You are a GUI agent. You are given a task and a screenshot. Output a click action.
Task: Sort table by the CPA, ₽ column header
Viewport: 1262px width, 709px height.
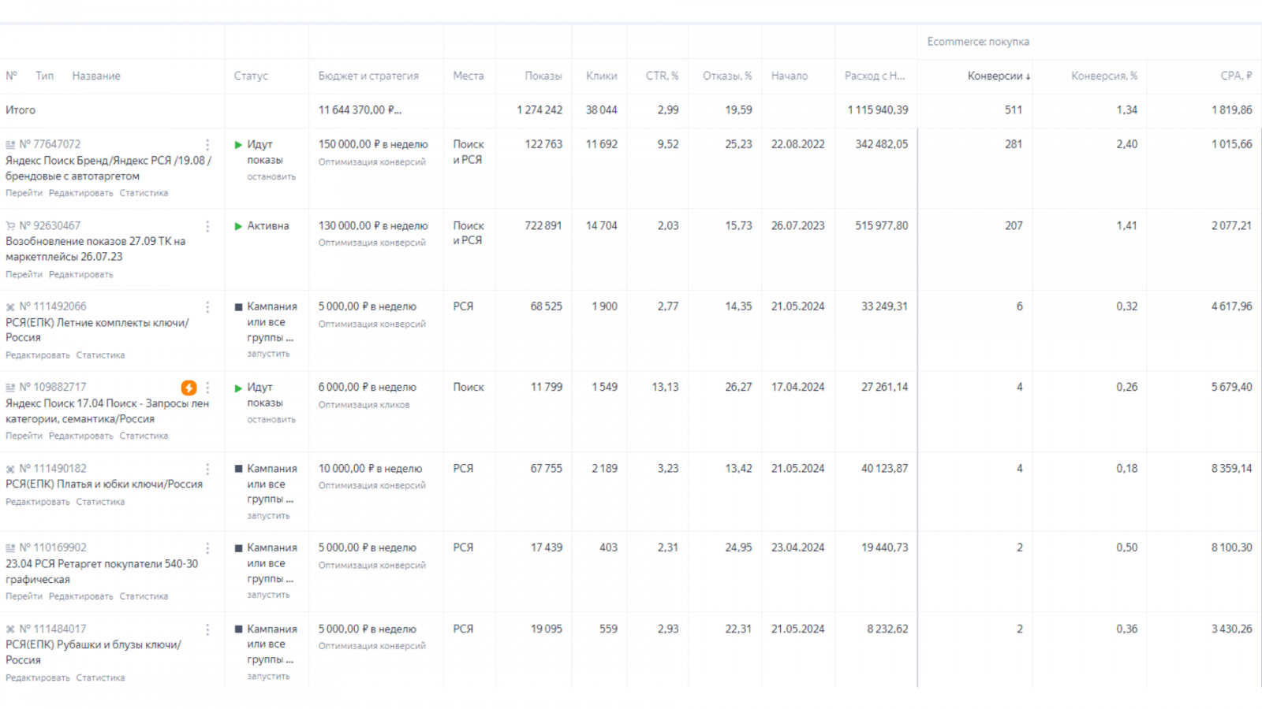point(1235,76)
